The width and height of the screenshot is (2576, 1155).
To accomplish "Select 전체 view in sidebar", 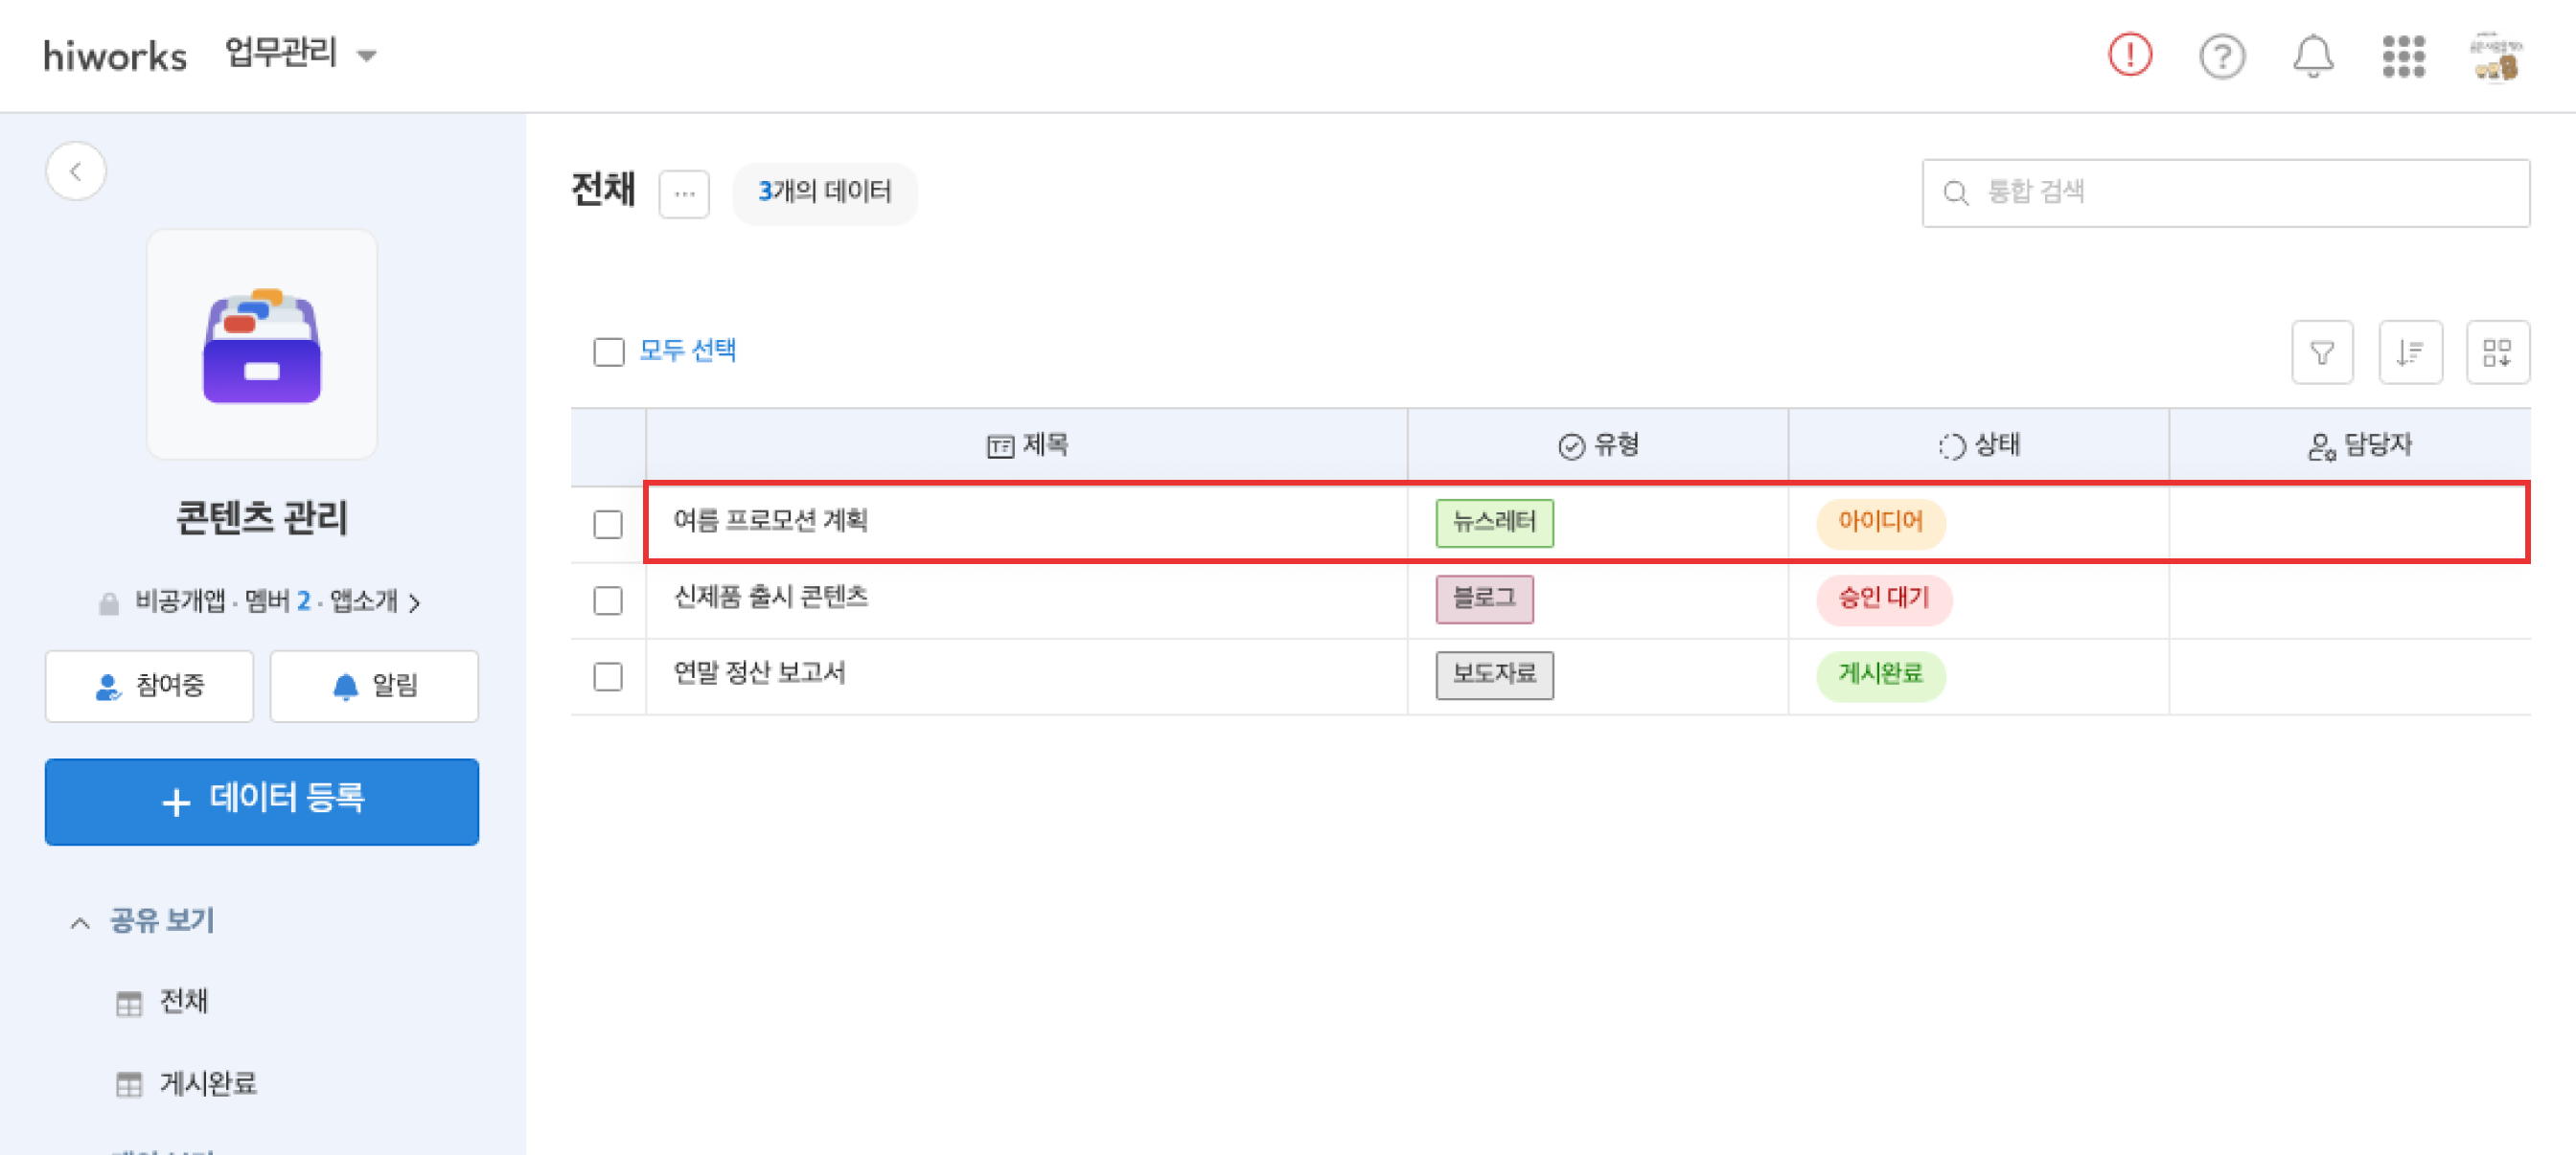I will (x=183, y=1001).
